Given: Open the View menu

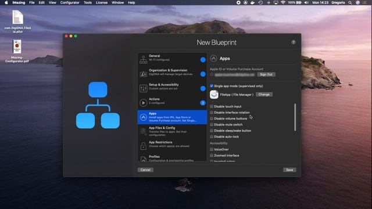Looking at the screenshot, I should [x=52, y=2].
